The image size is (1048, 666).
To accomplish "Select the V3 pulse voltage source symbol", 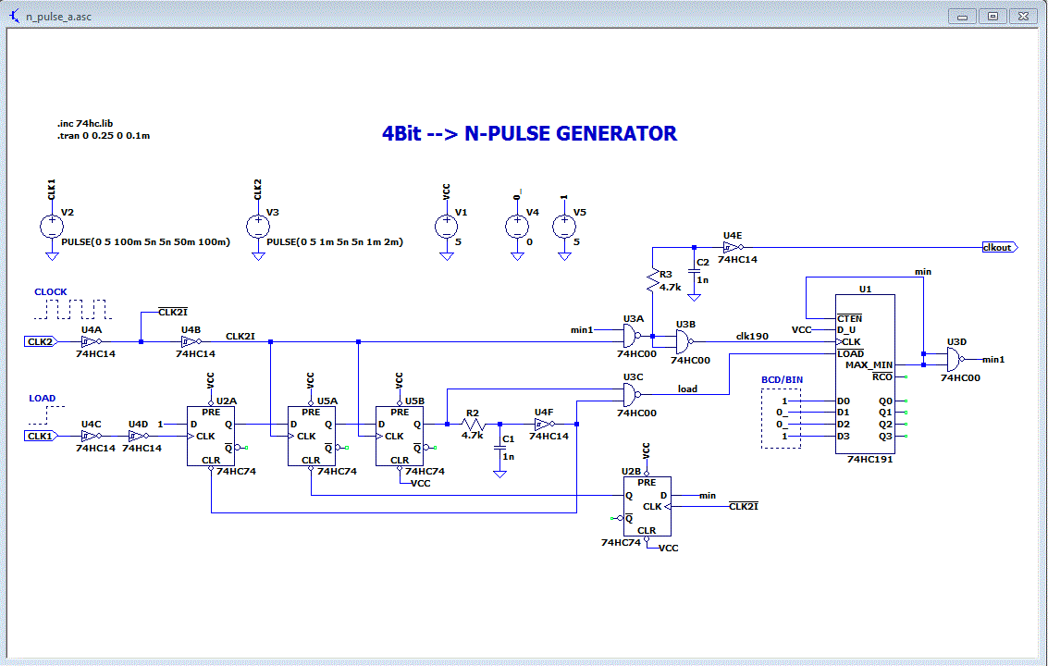I will point(258,227).
